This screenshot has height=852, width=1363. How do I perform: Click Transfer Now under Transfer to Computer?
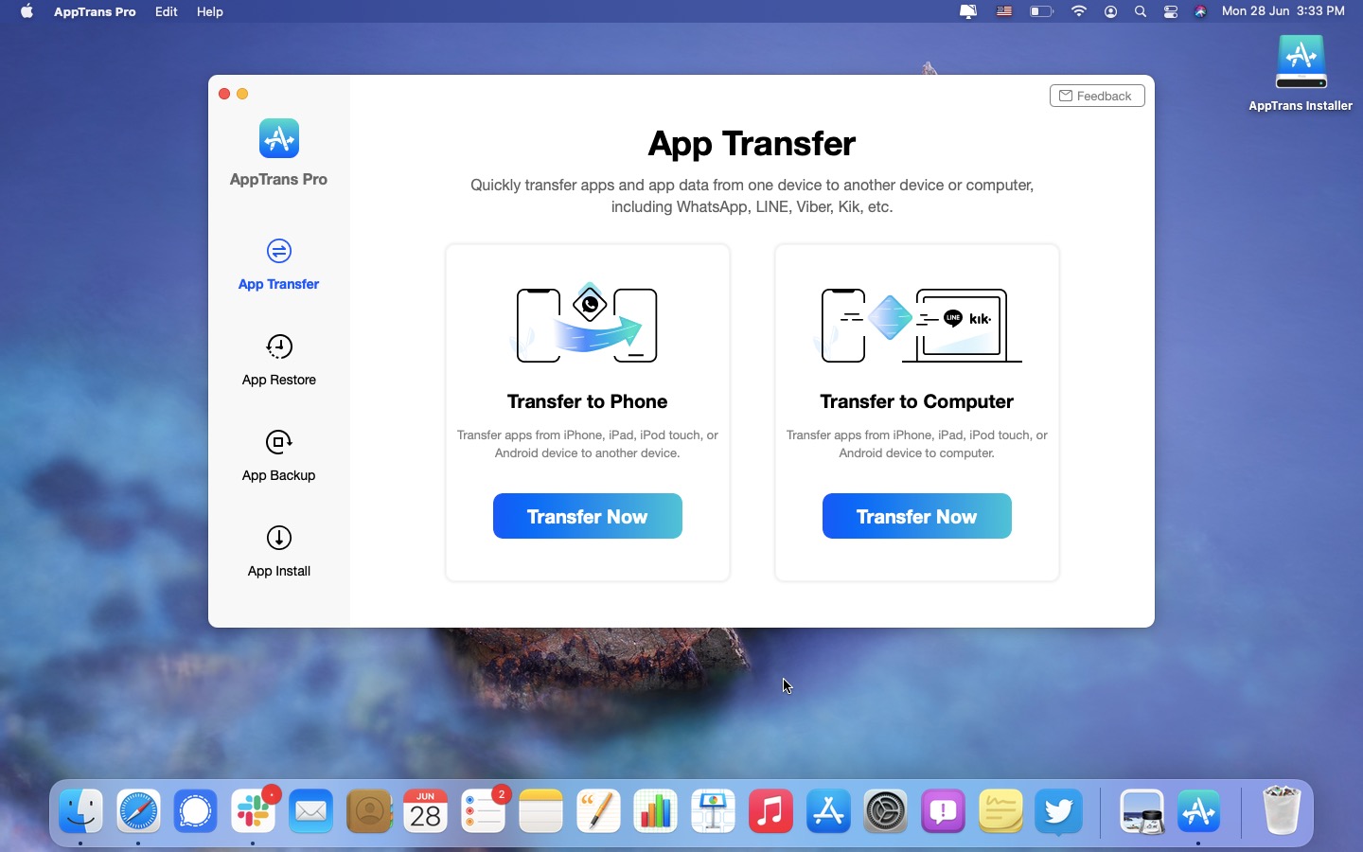917,516
